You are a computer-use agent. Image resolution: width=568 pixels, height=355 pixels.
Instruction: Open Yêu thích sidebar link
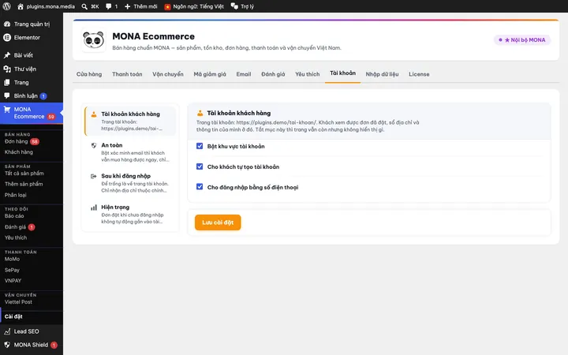(x=16, y=237)
